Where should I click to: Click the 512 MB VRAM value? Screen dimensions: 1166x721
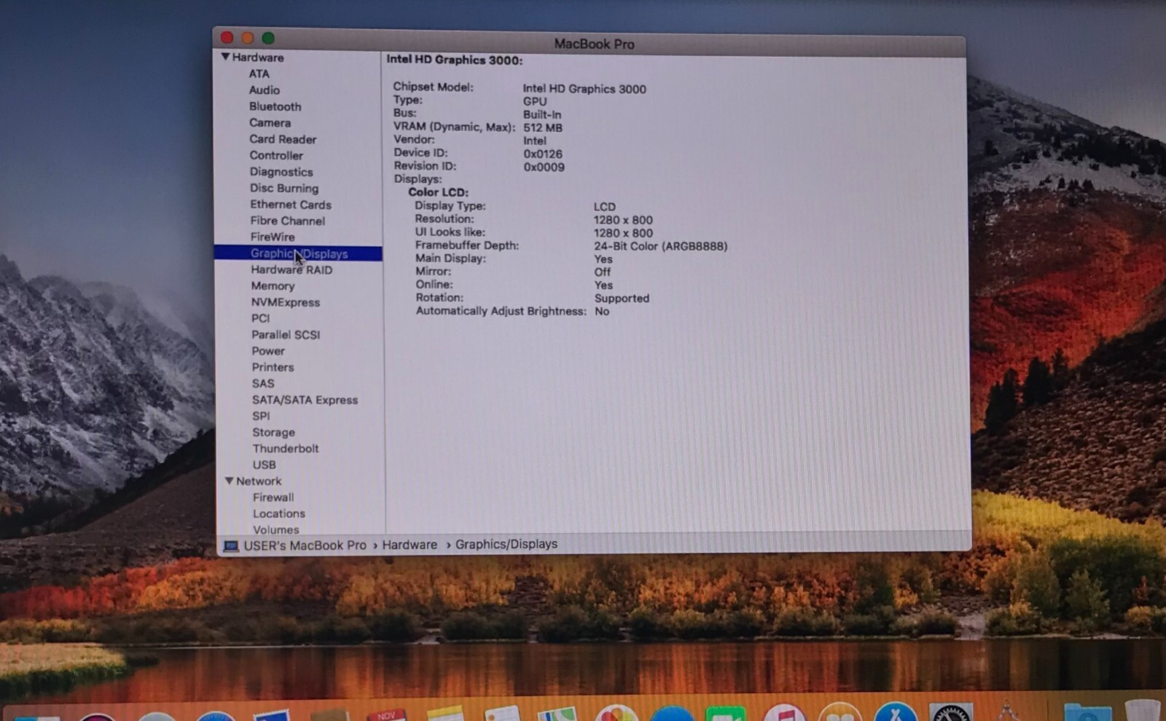(543, 127)
